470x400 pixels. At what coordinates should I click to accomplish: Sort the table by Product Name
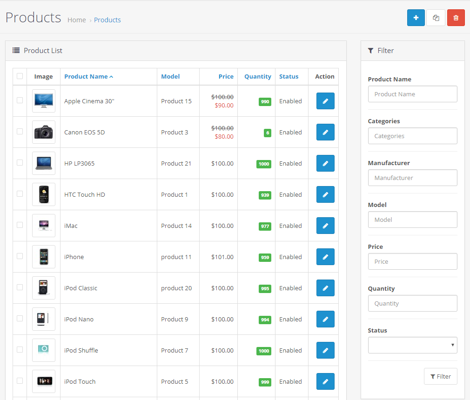pyautogui.click(x=88, y=77)
